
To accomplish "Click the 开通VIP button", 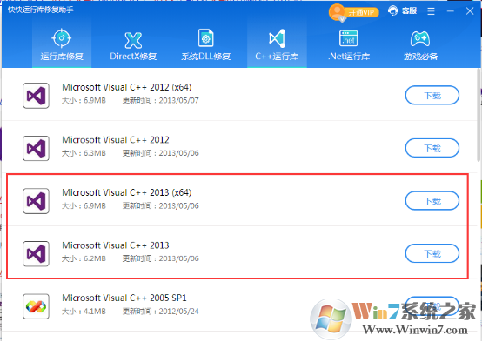I will (x=353, y=12).
